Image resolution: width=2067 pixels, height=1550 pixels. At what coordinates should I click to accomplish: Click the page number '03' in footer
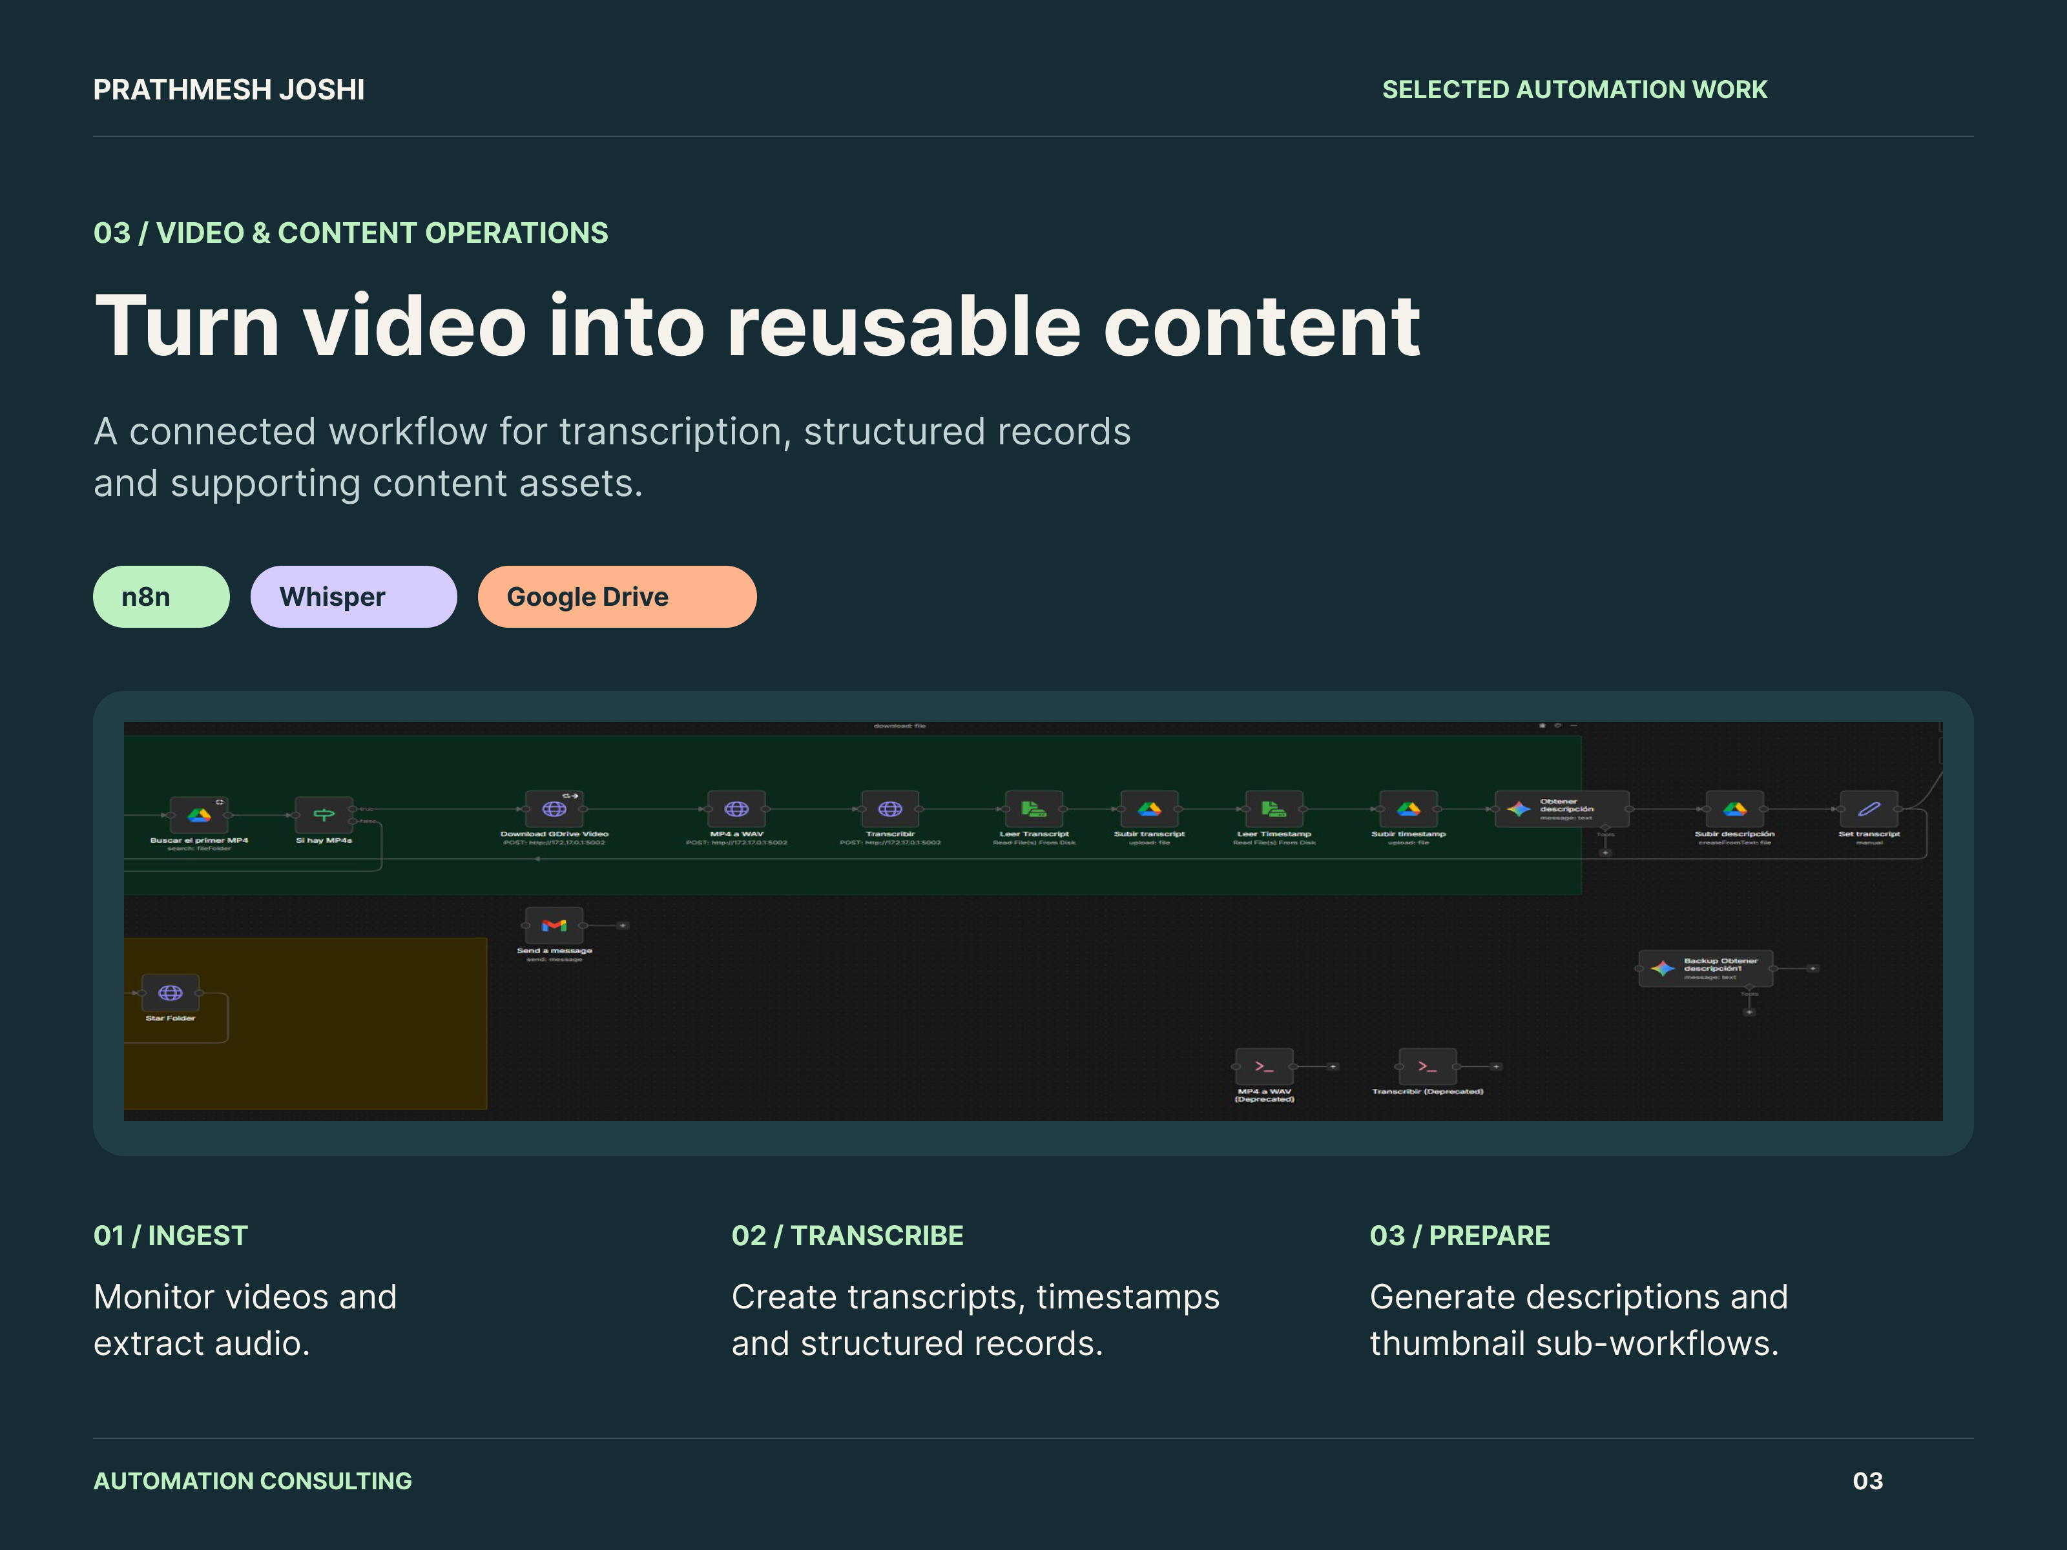pyautogui.click(x=1867, y=1481)
